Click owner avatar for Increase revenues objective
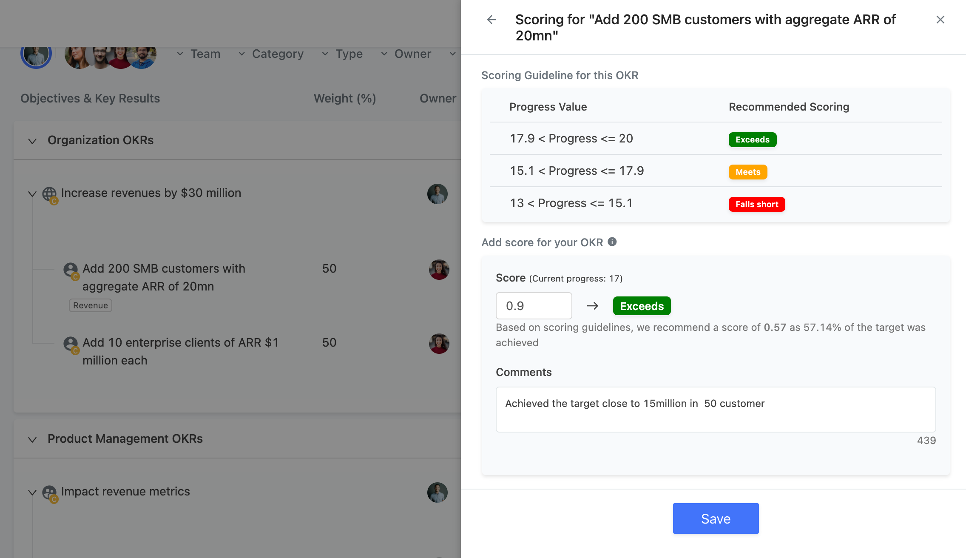The width and height of the screenshot is (966, 558). (x=438, y=194)
